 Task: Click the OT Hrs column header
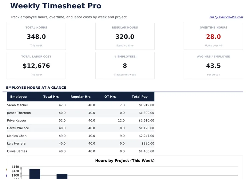click(x=110, y=96)
